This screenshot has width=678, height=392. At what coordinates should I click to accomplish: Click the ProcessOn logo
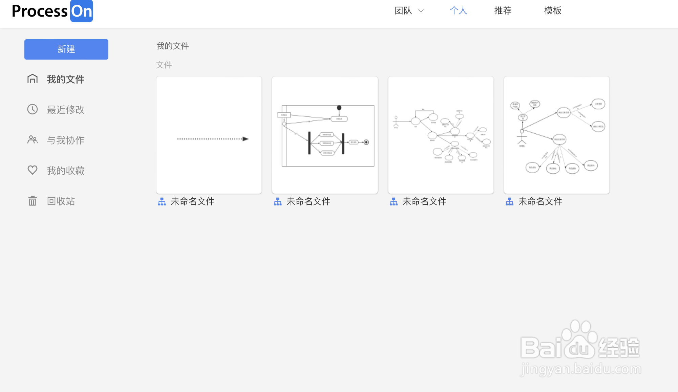[52, 11]
